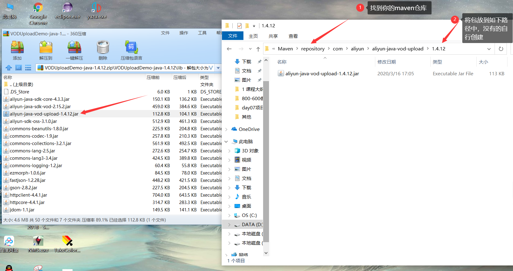This screenshot has height=271, width=513.
Task: Open the 共享 tab in Explorer ribbon
Action: tap(273, 36)
